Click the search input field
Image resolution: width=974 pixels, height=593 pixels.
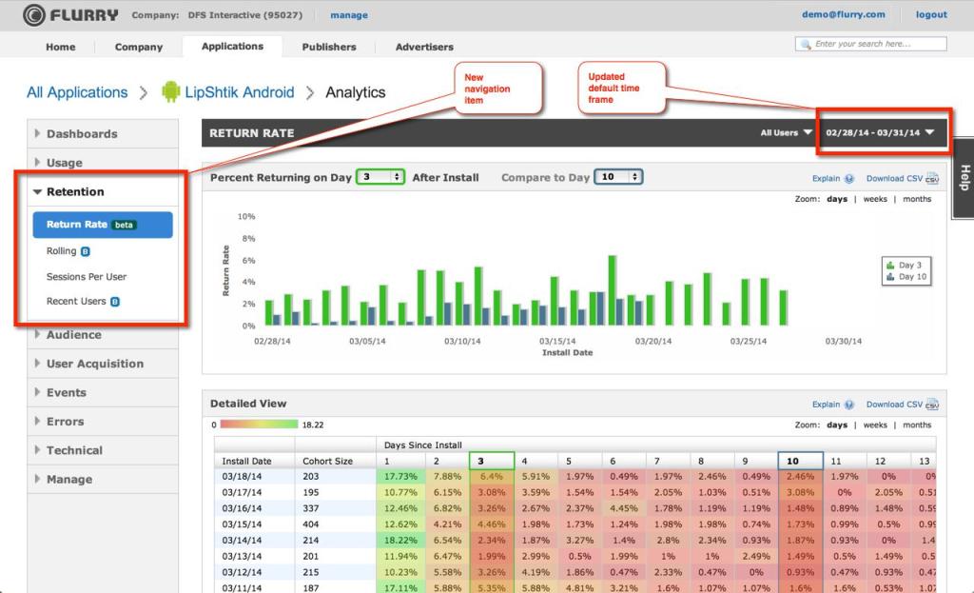pyautogui.click(x=877, y=44)
